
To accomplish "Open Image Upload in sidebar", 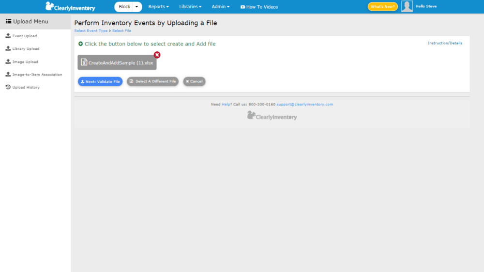I will coord(22,61).
